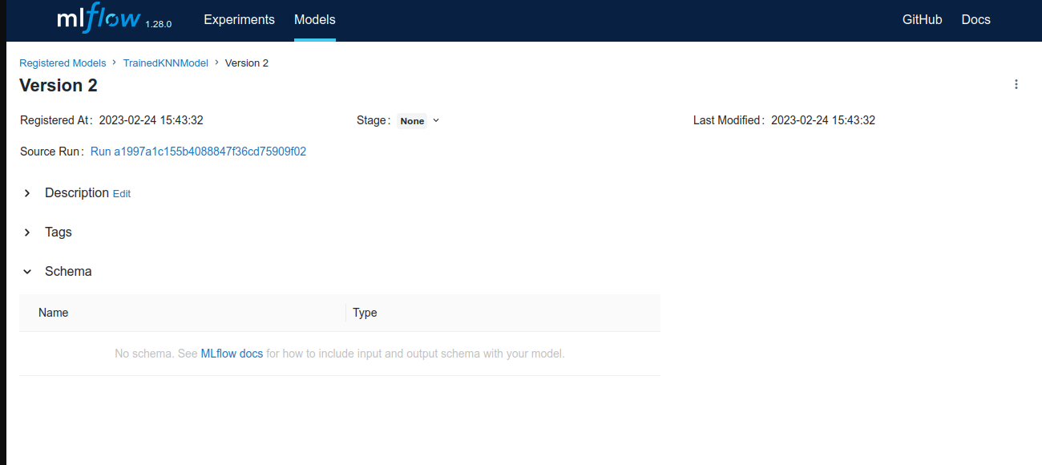The width and height of the screenshot is (1042, 465).
Task: Go to Registered Models breadcrumb
Action: pyautogui.click(x=63, y=63)
